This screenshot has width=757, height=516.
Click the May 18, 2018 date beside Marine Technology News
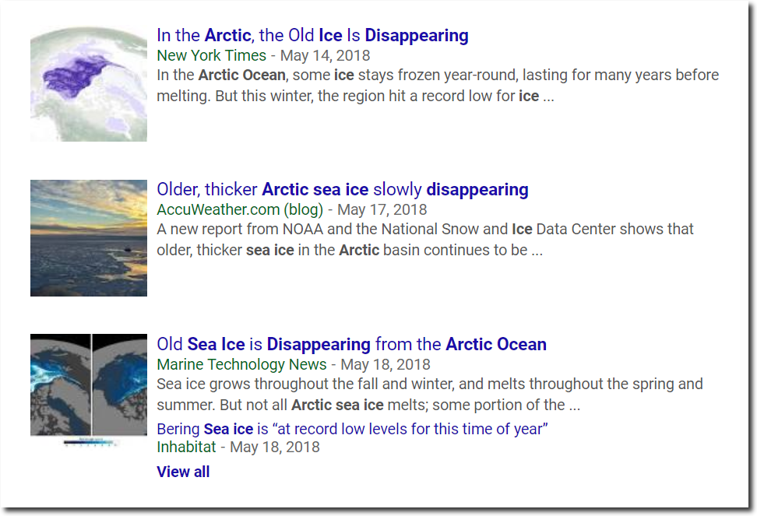(x=386, y=364)
